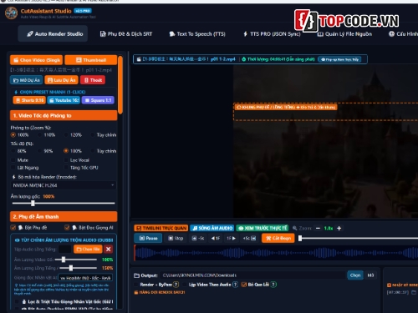Click the audio waveform timeline
The width and height of the screenshot is (418, 313).
coord(276,253)
